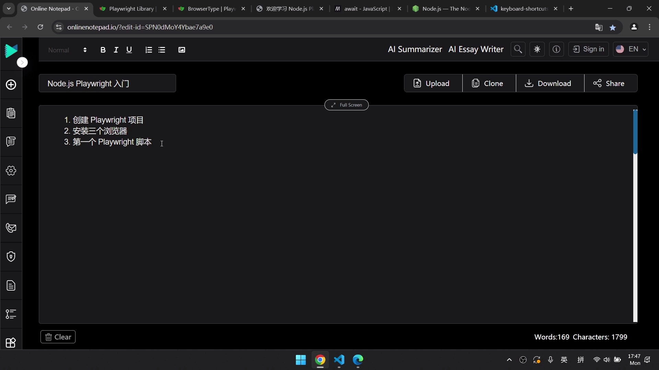This screenshot has height=370, width=659.
Task: Toggle the 英 input language indicator
Action: (x=564, y=360)
